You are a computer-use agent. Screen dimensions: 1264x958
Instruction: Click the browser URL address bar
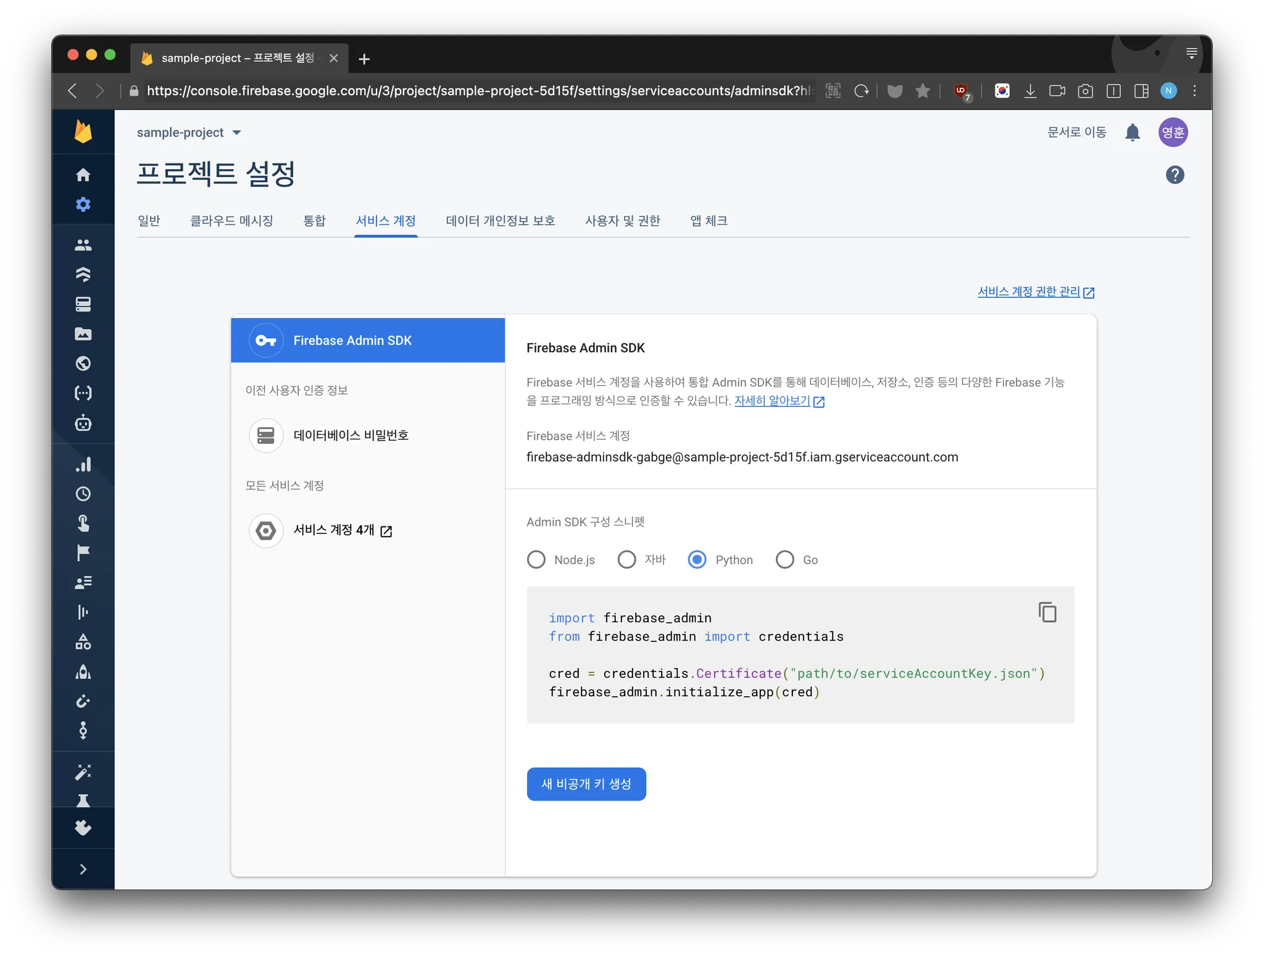pos(475,91)
